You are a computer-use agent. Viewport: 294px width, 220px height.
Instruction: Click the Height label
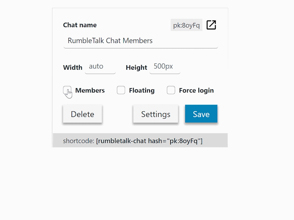(x=136, y=67)
